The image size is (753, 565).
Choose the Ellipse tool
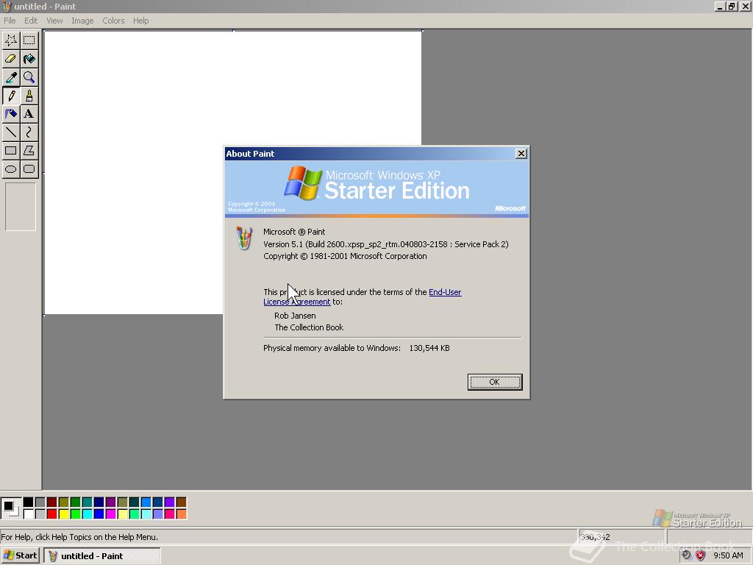click(11, 169)
